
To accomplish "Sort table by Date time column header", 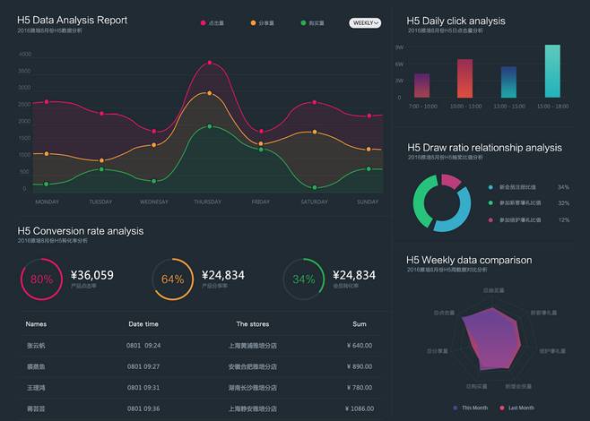I will click(x=143, y=324).
